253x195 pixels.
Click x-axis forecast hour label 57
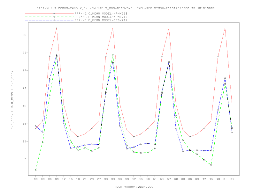pyautogui.click(x=169, y=179)
